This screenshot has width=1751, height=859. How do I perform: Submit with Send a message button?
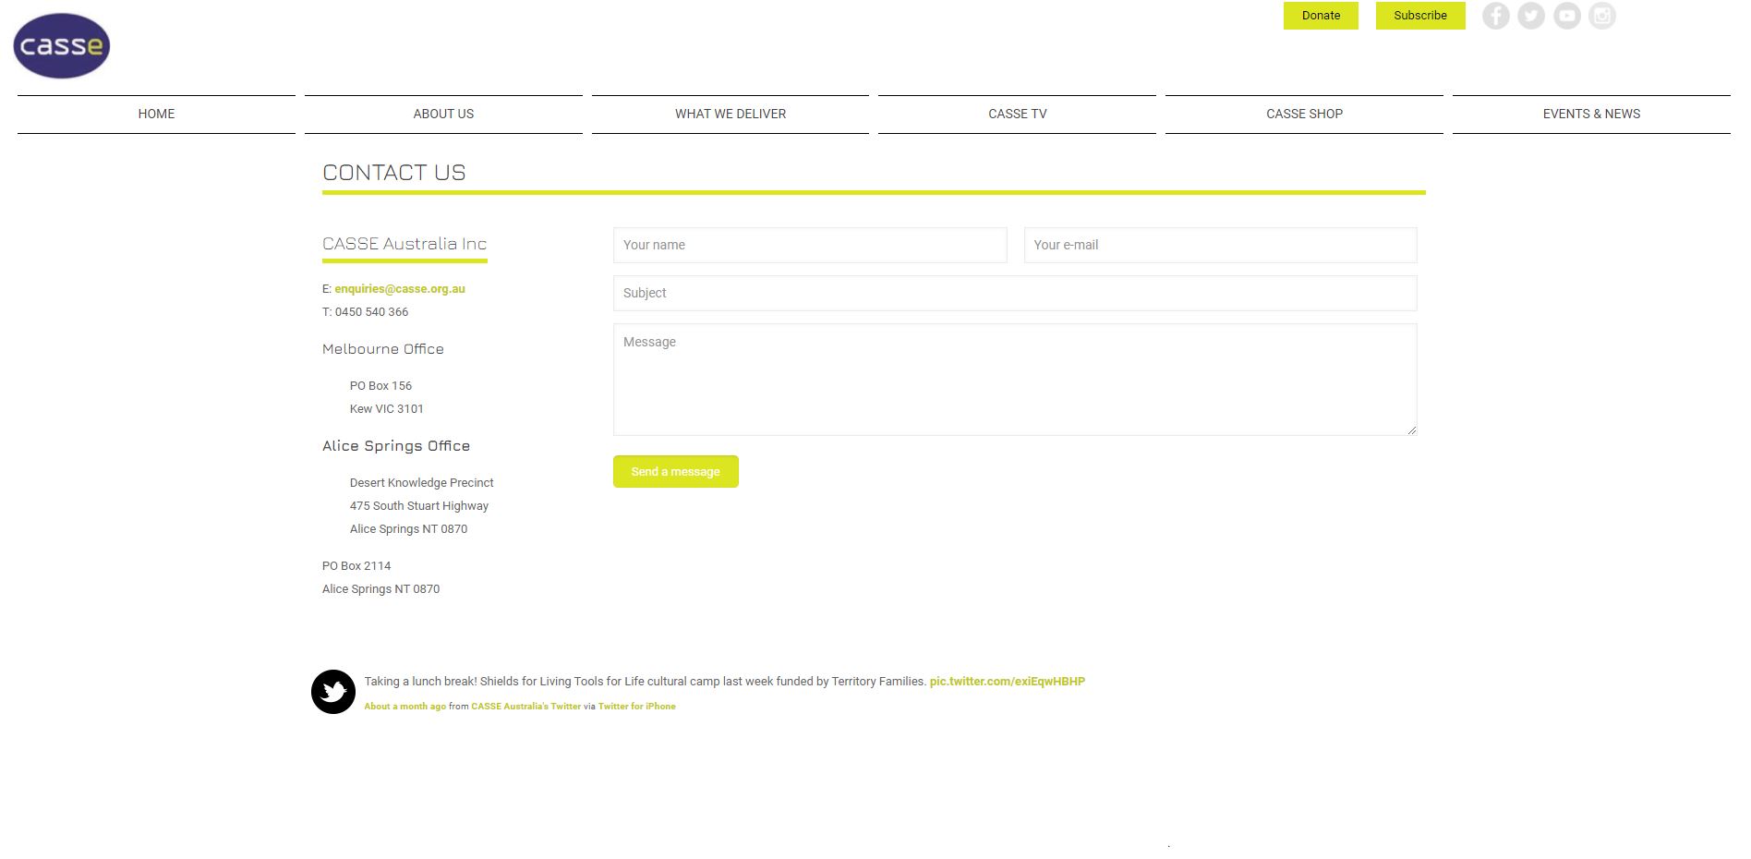click(675, 471)
